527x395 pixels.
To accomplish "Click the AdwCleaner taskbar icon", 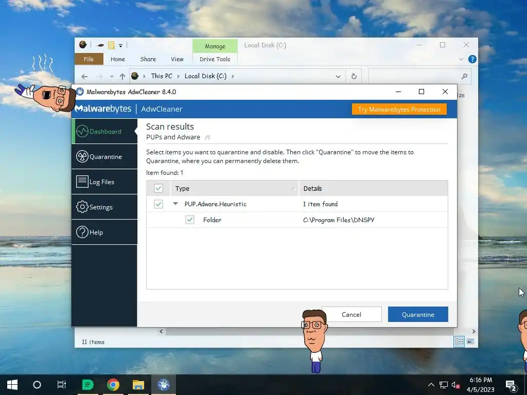I will point(163,385).
